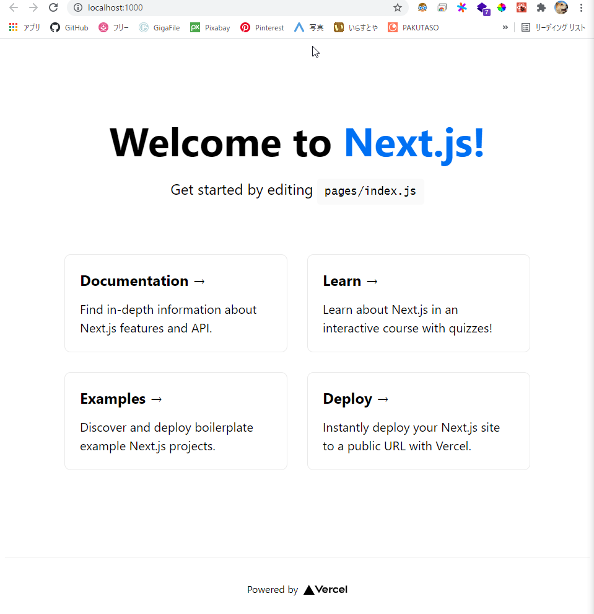Open the Pinterest bookmark
594x614 pixels.
pyautogui.click(x=262, y=27)
